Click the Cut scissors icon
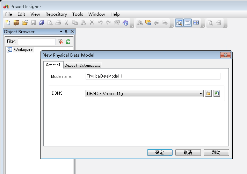This screenshot has width=247, height=174. tap(67, 23)
